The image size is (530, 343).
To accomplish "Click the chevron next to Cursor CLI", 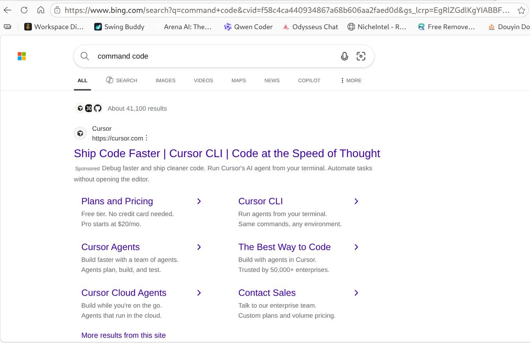I will point(356,201).
